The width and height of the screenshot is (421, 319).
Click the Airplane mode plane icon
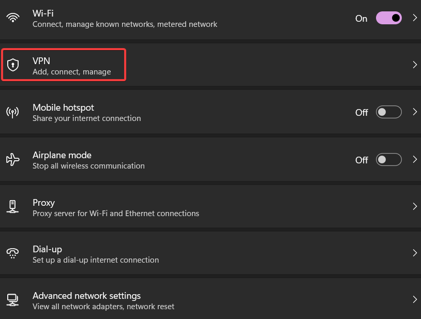click(x=12, y=159)
